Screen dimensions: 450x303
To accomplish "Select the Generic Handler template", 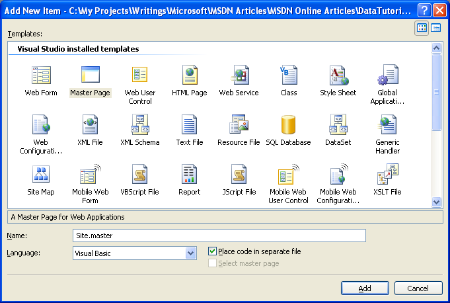I will click(387, 125).
